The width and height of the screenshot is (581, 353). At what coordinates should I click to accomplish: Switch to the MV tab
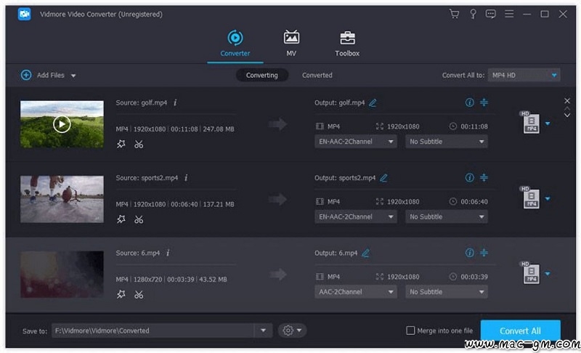pyautogui.click(x=291, y=44)
